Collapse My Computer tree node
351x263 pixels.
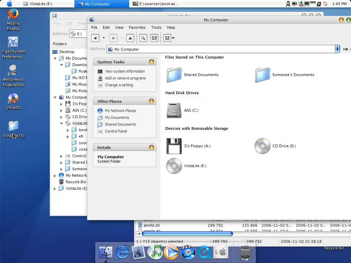55,97
